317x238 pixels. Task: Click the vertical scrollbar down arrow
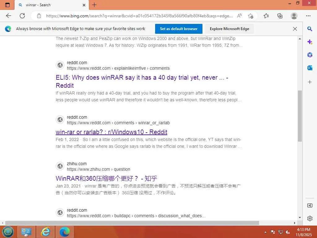click(x=300, y=218)
